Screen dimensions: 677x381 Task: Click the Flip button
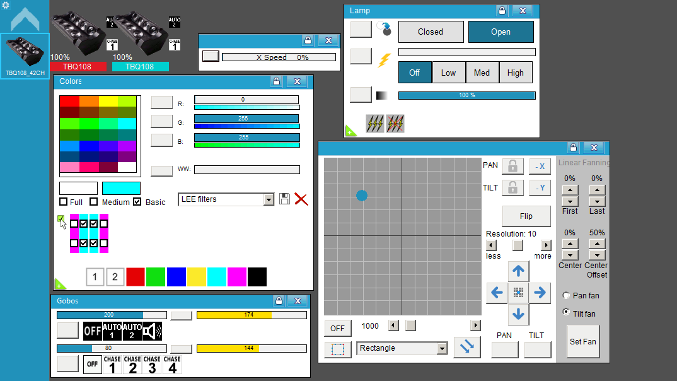click(526, 216)
